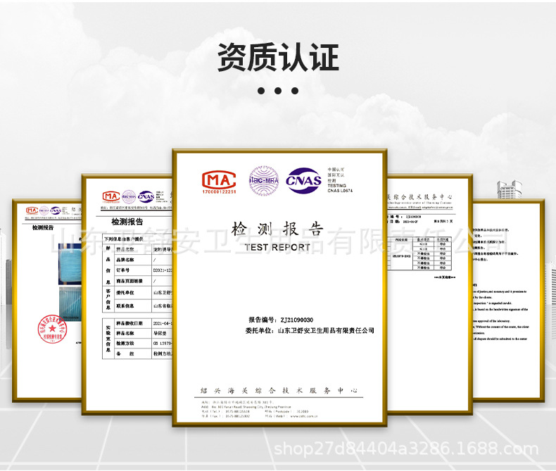Click the number 170000122251 under CMA logo
The height and width of the screenshot is (471, 556).
[219, 192]
